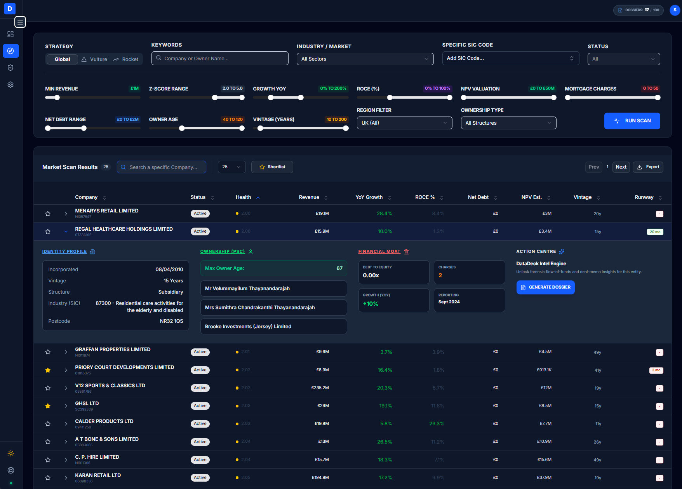This screenshot has height=489, width=682.
Task: Unstar the GHSL LTD company row
Action: point(48,405)
